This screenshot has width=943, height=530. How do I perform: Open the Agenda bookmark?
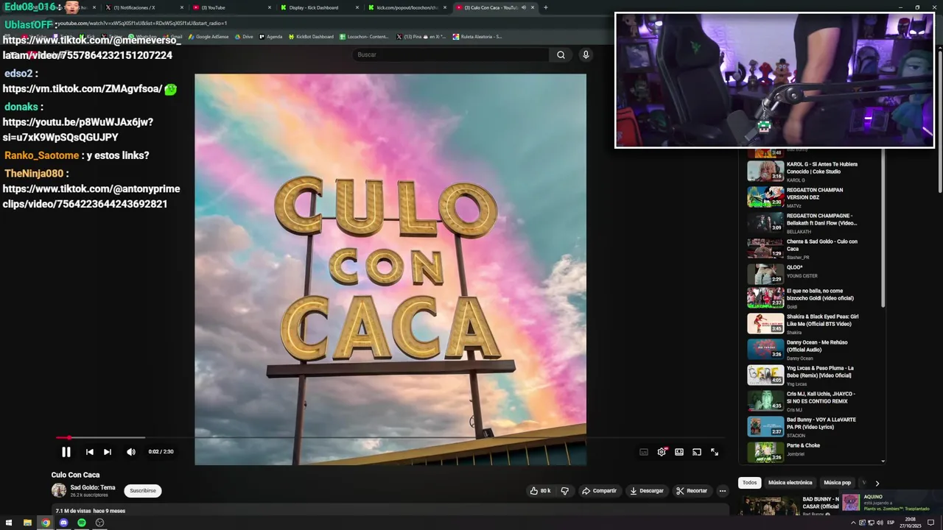(x=271, y=37)
